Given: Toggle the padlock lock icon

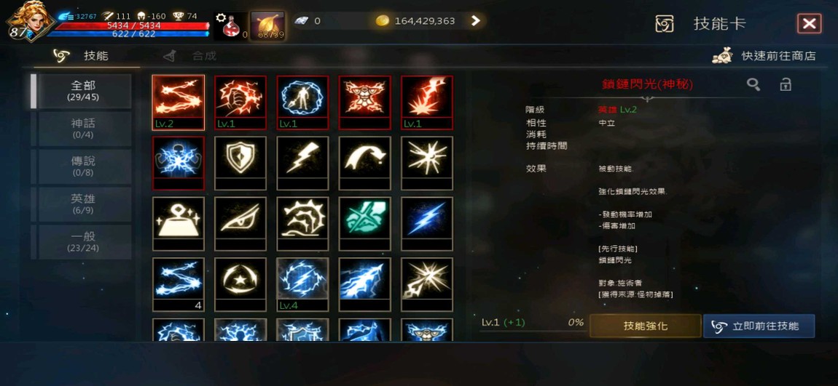Looking at the screenshot, I should tap(785, 84).
